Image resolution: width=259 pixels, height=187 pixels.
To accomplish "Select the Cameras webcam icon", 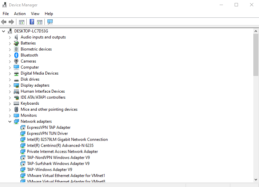I will point(16,61).
